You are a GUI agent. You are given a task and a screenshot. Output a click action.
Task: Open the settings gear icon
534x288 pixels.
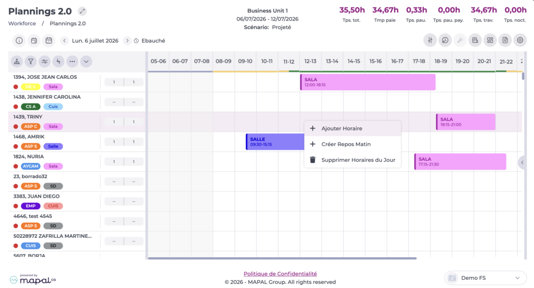520,40
